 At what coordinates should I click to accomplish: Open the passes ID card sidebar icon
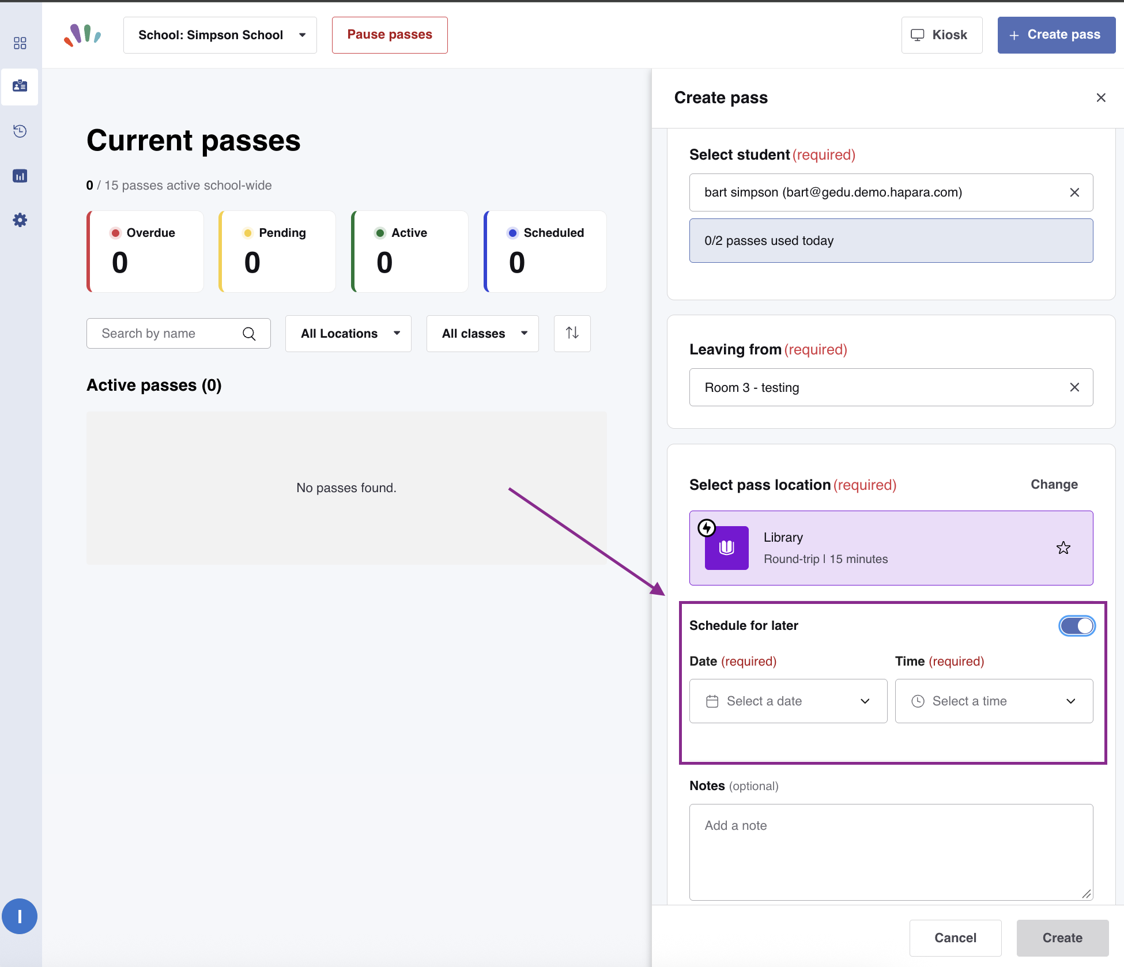pyautogui.click(x=20, y=86)
